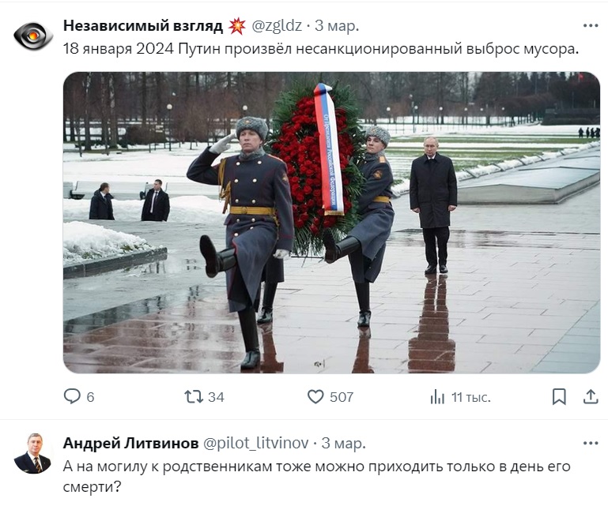This screenshot has width=608, height=506.
Task: Click the reply speech bubble icon
Action: point(72,396)
